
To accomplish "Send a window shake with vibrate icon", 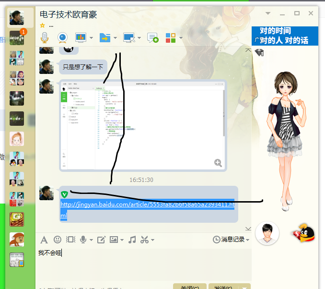I will pyautogui.click(x=70, y=240).
